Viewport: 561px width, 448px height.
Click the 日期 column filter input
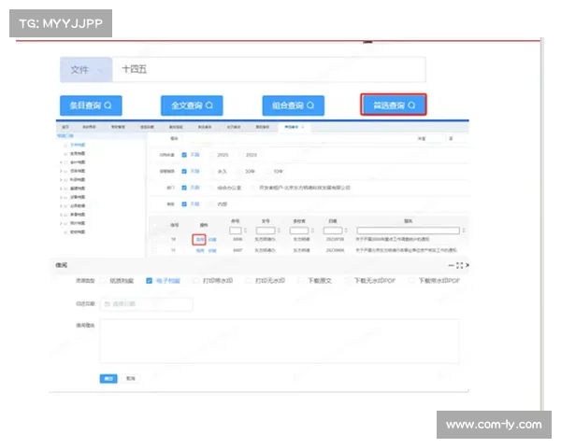click(333, 231)
